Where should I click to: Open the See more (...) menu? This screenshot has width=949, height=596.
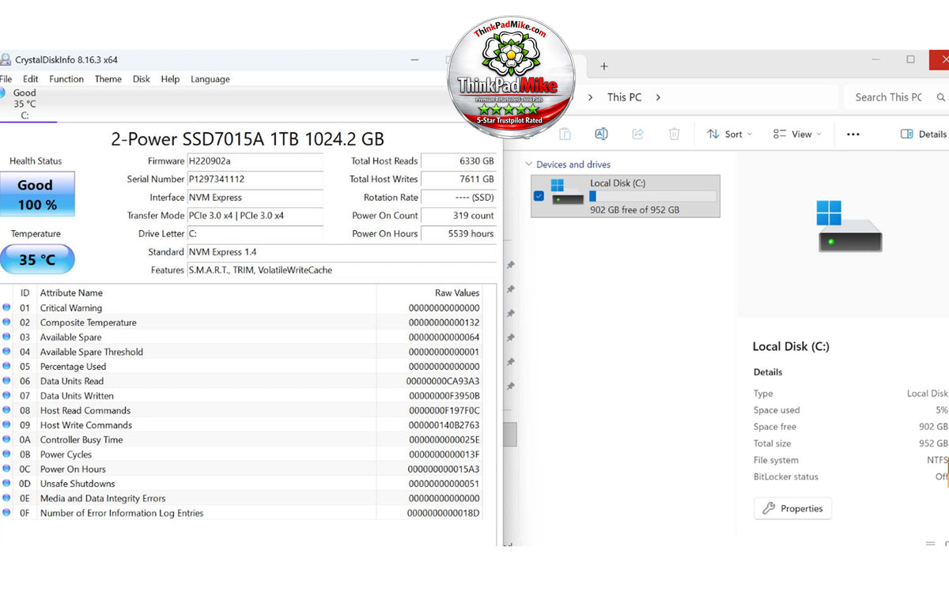tap(853, 134)
